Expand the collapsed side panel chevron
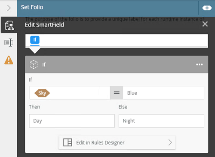 (9, 8)
